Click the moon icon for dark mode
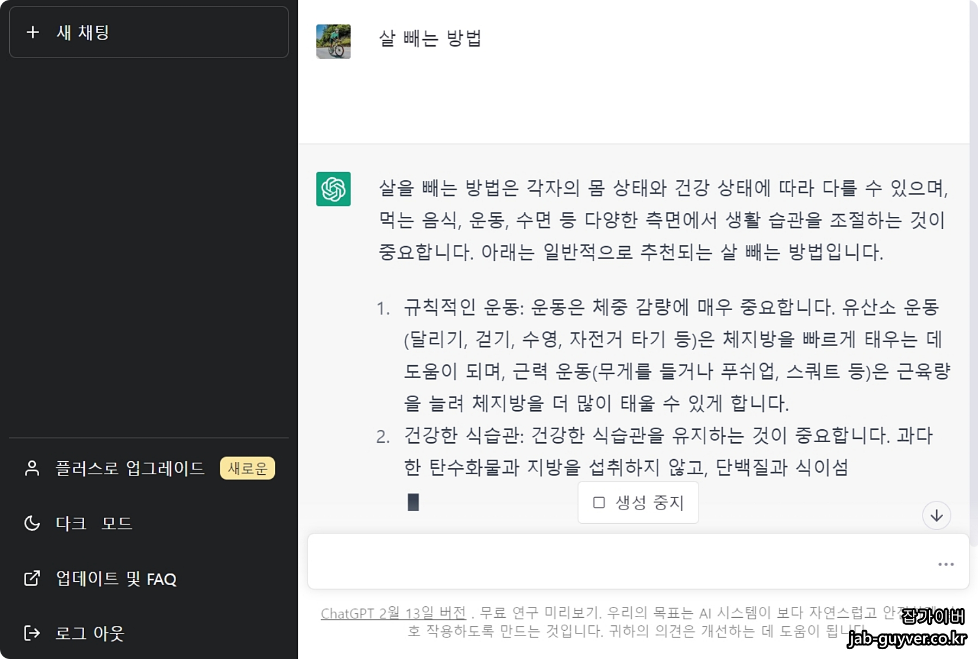This screenshot has height=659, width=978. (x=32, y=523)
